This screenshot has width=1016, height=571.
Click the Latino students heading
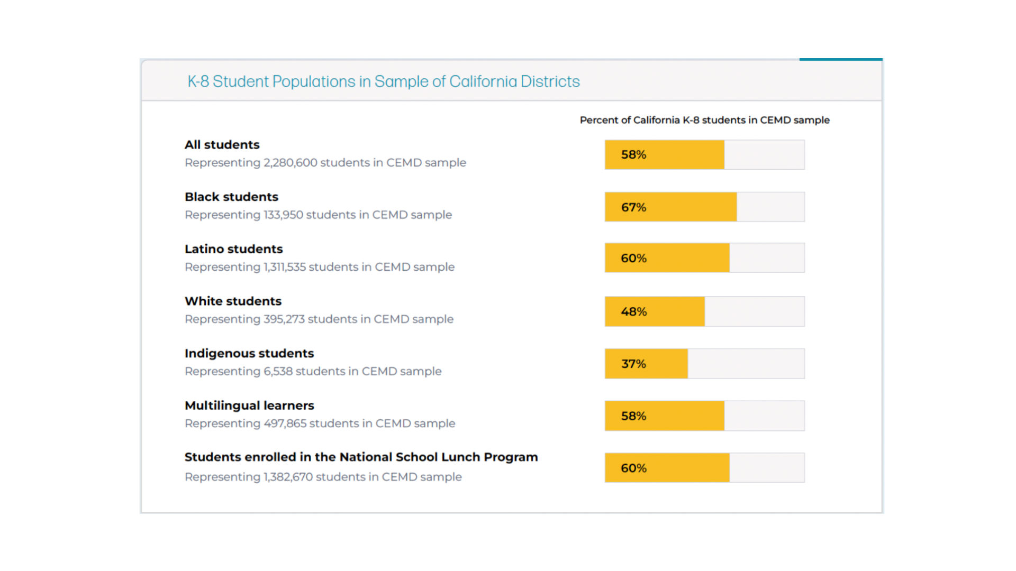click(x=233, y=249)
